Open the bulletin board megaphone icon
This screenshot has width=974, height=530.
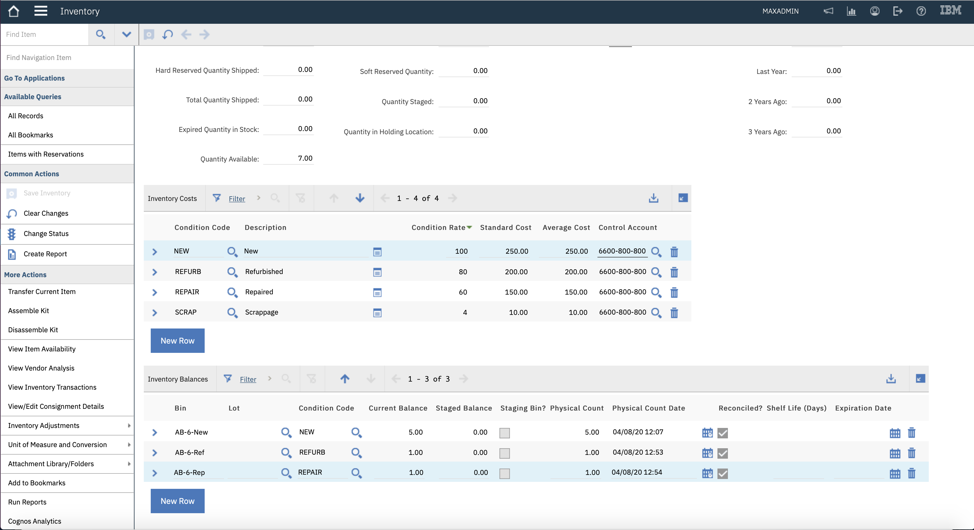(x=828, y=11)
